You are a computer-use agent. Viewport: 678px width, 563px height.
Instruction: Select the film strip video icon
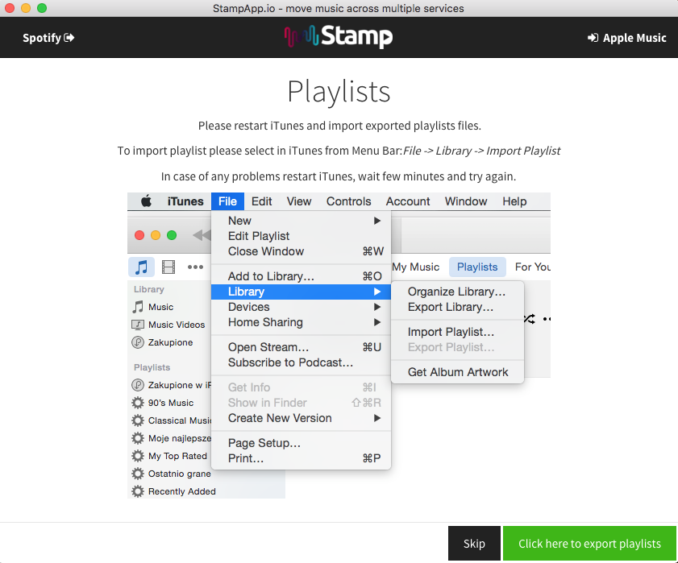tap(168, 267)
